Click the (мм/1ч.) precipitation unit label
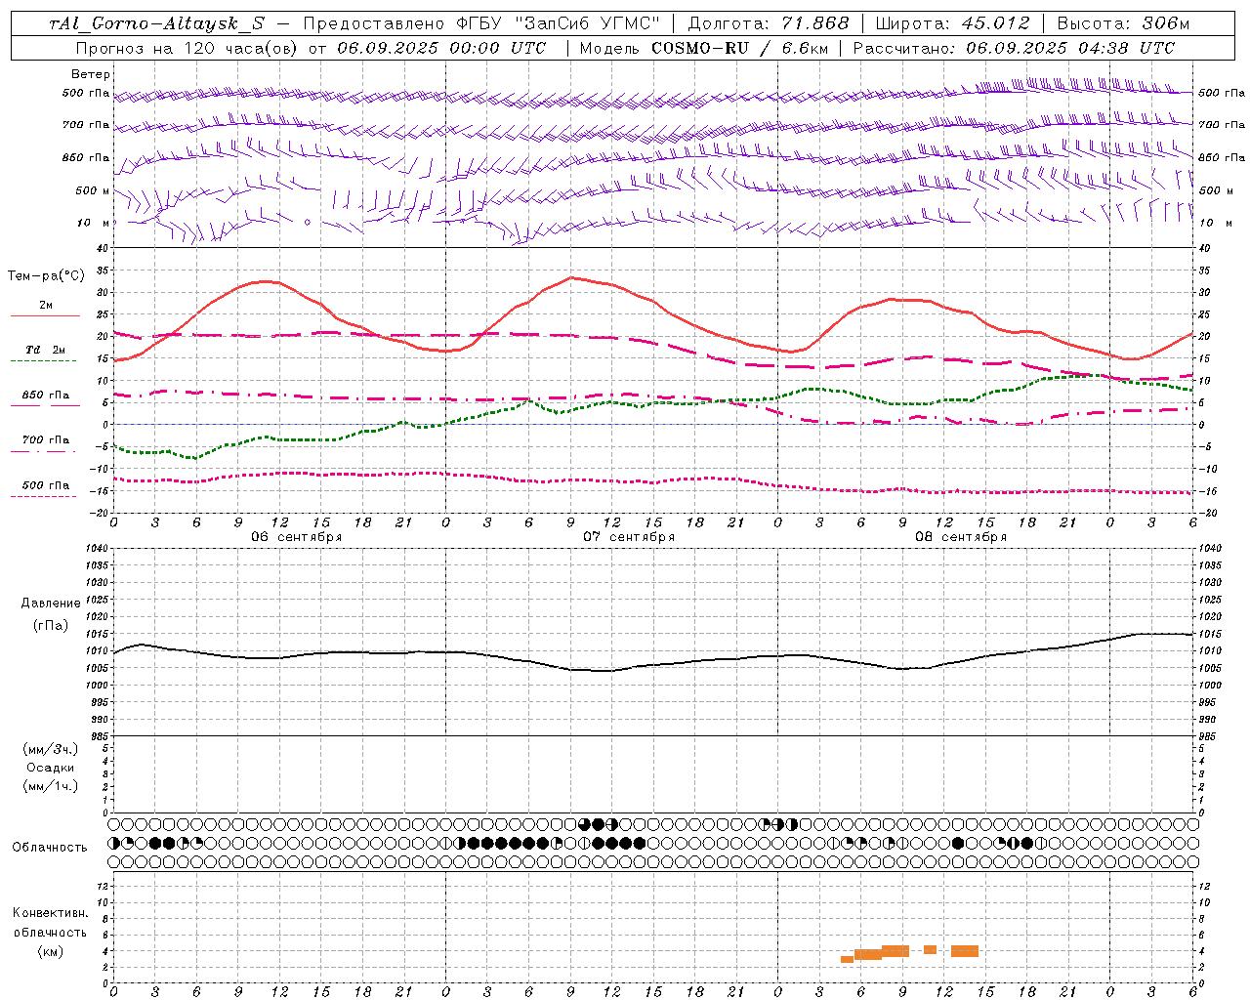Screen dimensions: 1250x1000 coord(51,786)
